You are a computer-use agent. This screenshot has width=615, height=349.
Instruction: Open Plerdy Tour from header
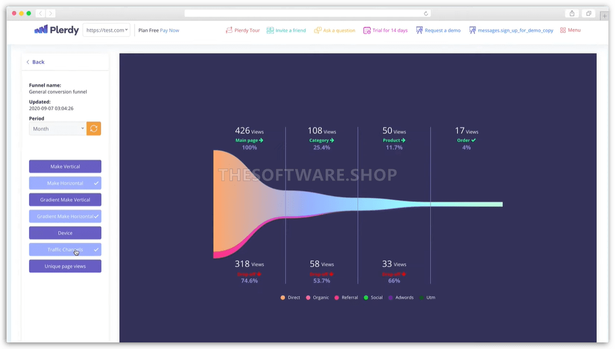point(243,30)
